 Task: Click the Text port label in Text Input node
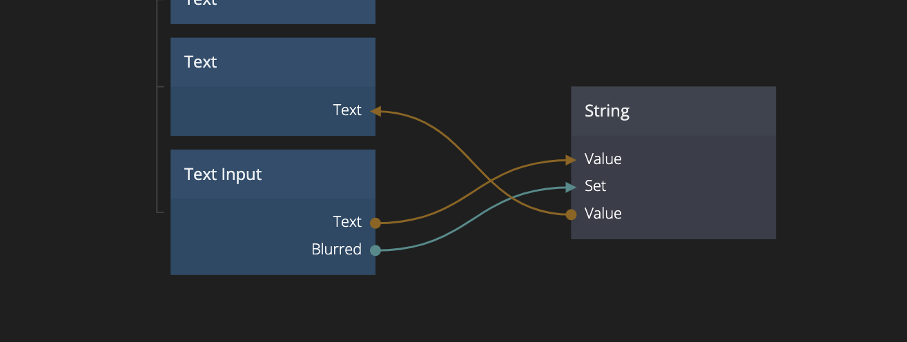pos(347,222)
